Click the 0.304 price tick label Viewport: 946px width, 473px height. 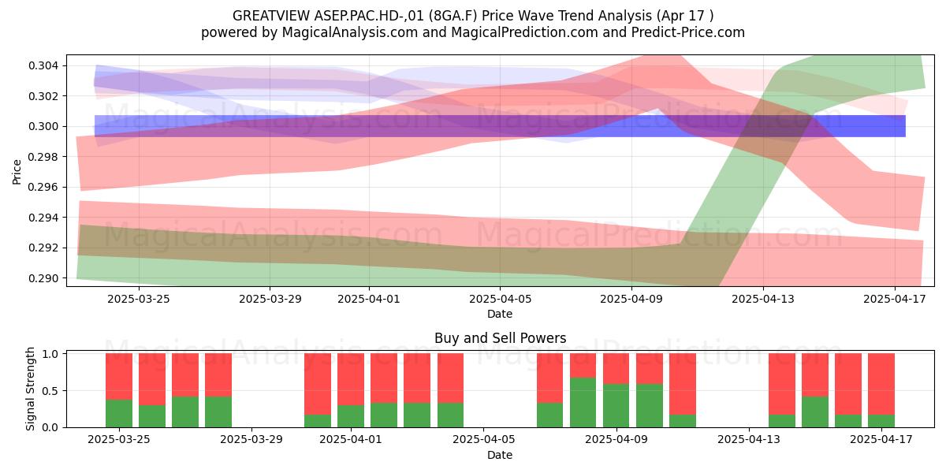tap(45, 65)
